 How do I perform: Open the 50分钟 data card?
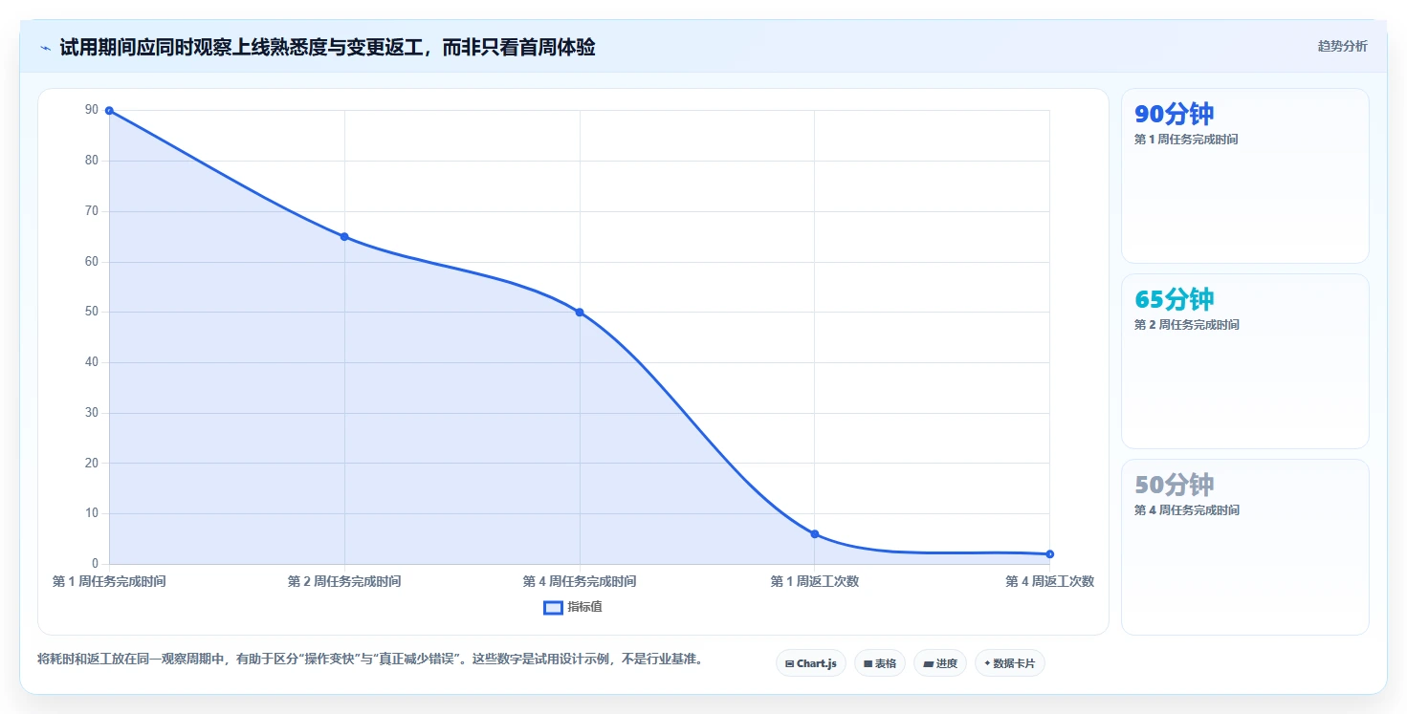[1244, 547]
